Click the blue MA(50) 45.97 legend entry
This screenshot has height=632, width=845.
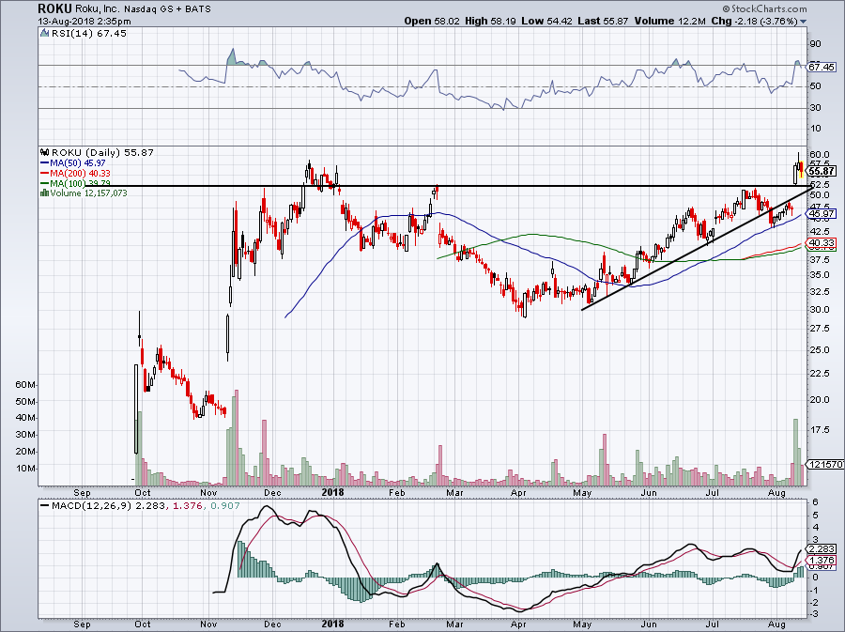click(72, 162)
